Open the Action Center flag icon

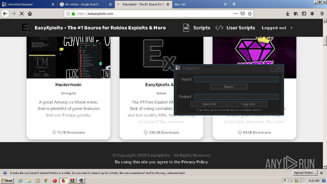tap(303, 181)
